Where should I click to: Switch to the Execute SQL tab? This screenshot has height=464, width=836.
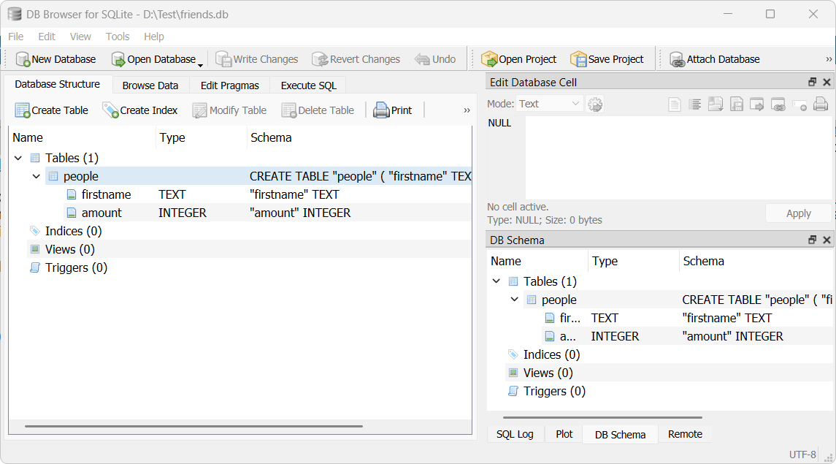click(309, 85)
